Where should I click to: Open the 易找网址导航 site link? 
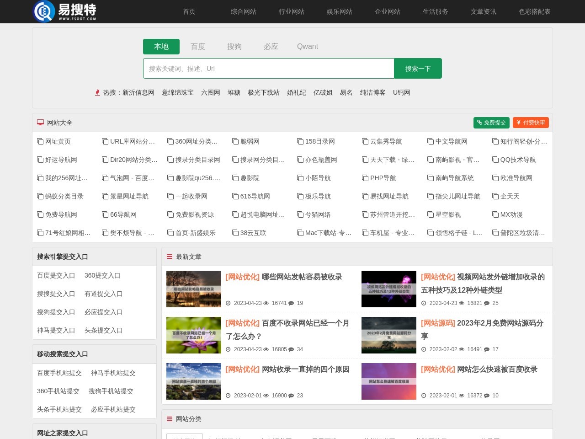point(389,196)
